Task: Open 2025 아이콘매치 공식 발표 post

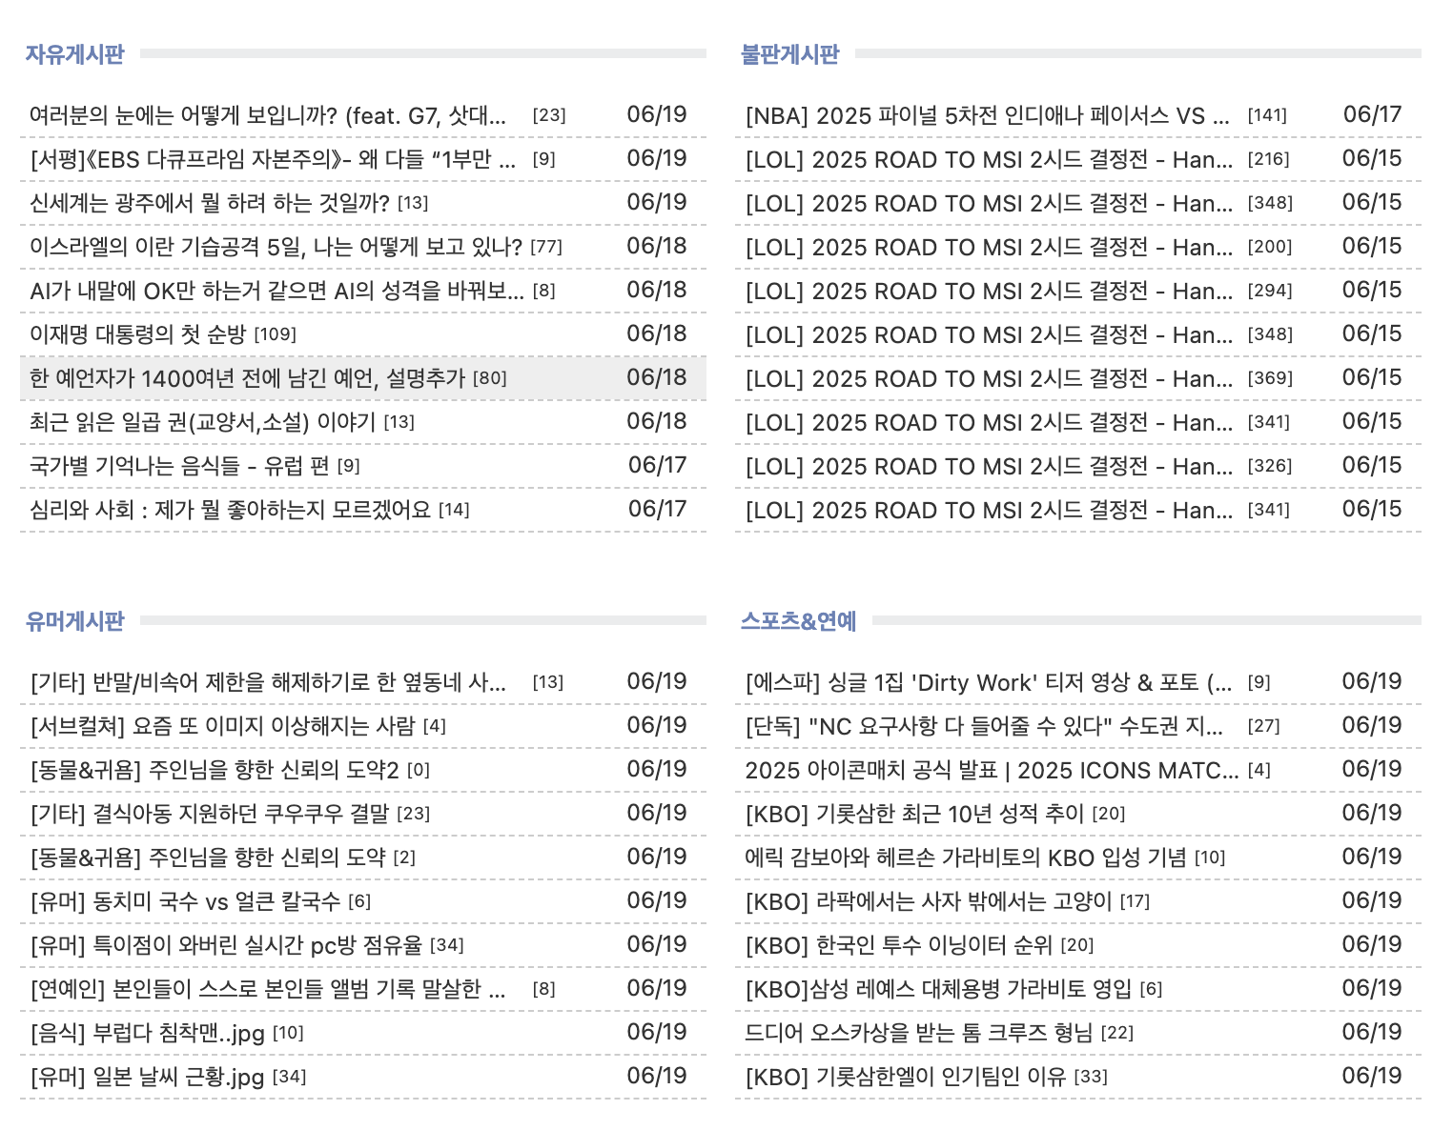Action: tap(992, 770)
